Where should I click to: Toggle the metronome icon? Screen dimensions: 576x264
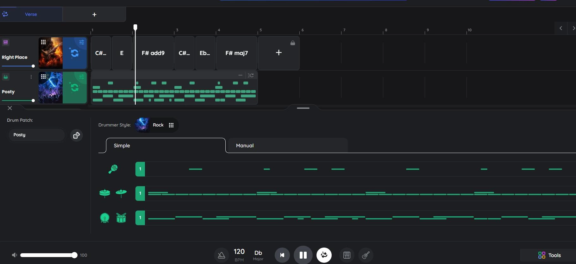pyautogui.click(x=222, y=255)
